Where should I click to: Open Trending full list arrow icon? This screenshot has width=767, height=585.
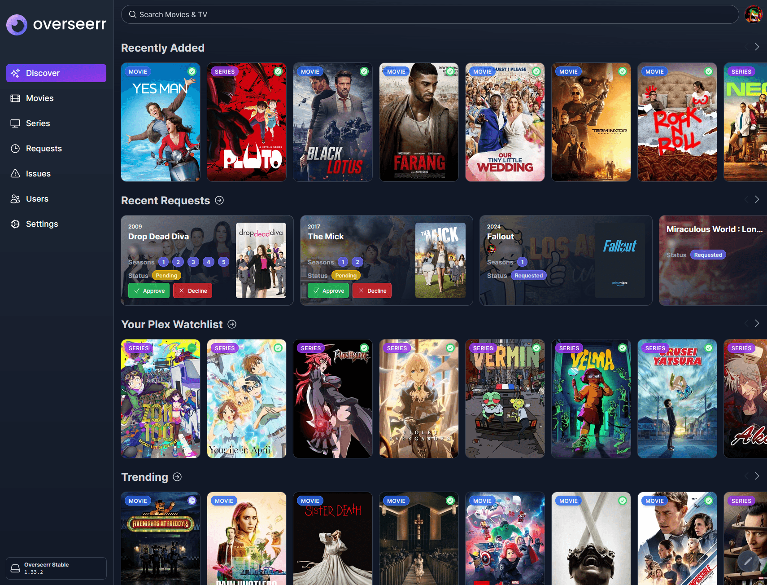[177, 477]
